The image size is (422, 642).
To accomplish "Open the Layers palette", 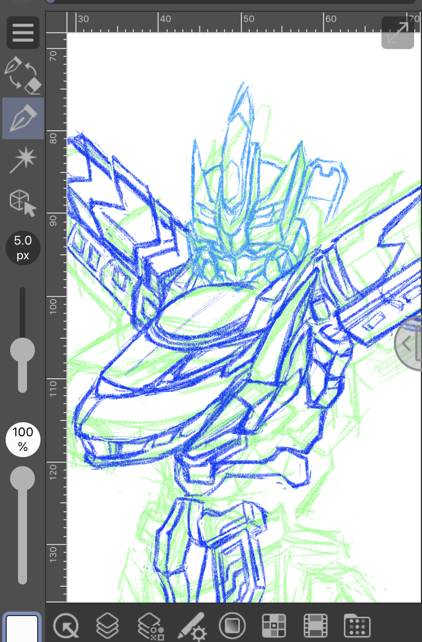I will 107,626.
